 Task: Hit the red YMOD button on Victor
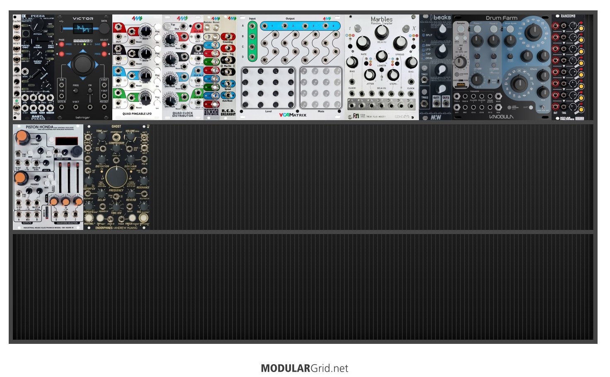click(x=62, y=54)
